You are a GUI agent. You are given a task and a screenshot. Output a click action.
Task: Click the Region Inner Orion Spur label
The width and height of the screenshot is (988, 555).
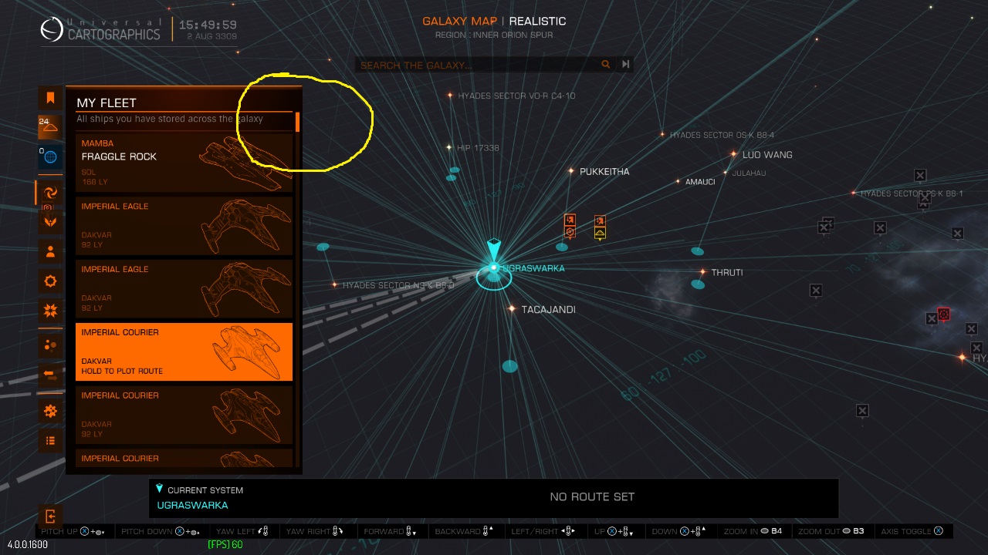coord(494,35)
